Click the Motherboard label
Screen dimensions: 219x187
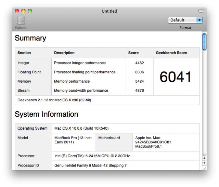109,138
